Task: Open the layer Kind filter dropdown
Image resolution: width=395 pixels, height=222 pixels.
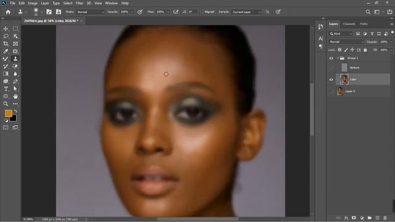Action: [x=341, y=34]
